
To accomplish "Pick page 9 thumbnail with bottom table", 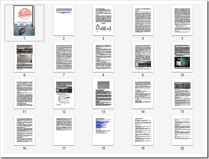I will point(143,57).
